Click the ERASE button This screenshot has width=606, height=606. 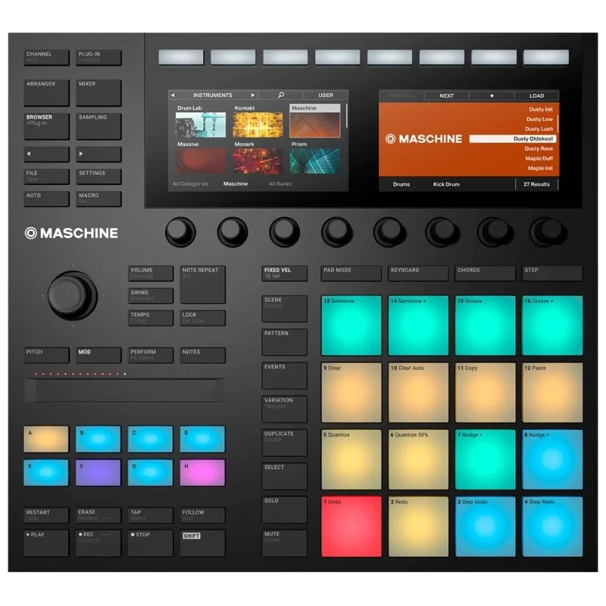[98, 515]
